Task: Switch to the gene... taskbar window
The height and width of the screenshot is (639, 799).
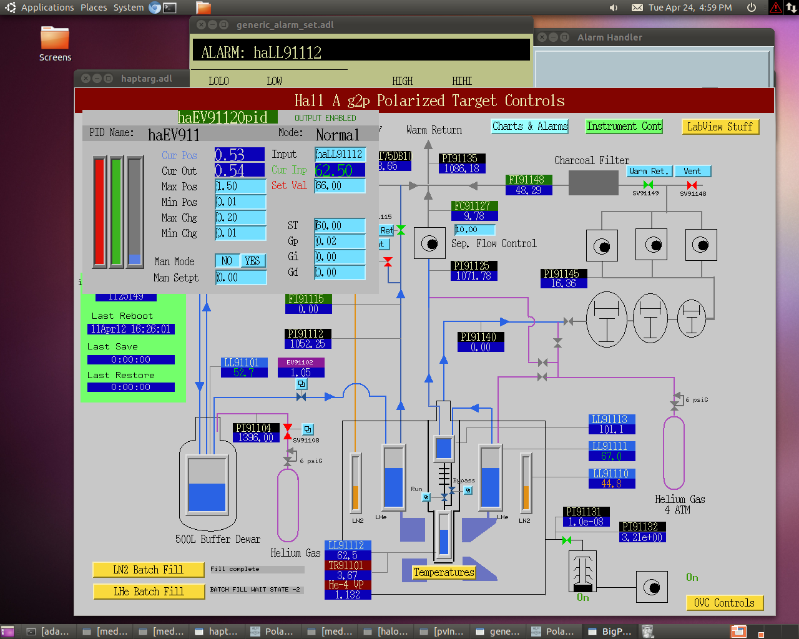Action: click(x=498, y=632)
